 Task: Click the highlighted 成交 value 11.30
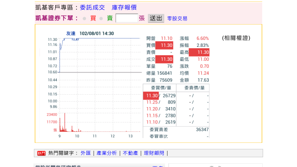(164, 59)
